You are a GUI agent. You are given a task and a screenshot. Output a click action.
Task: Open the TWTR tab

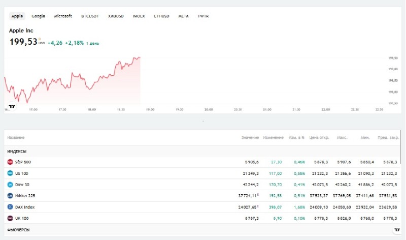click(x=203, y=16)
